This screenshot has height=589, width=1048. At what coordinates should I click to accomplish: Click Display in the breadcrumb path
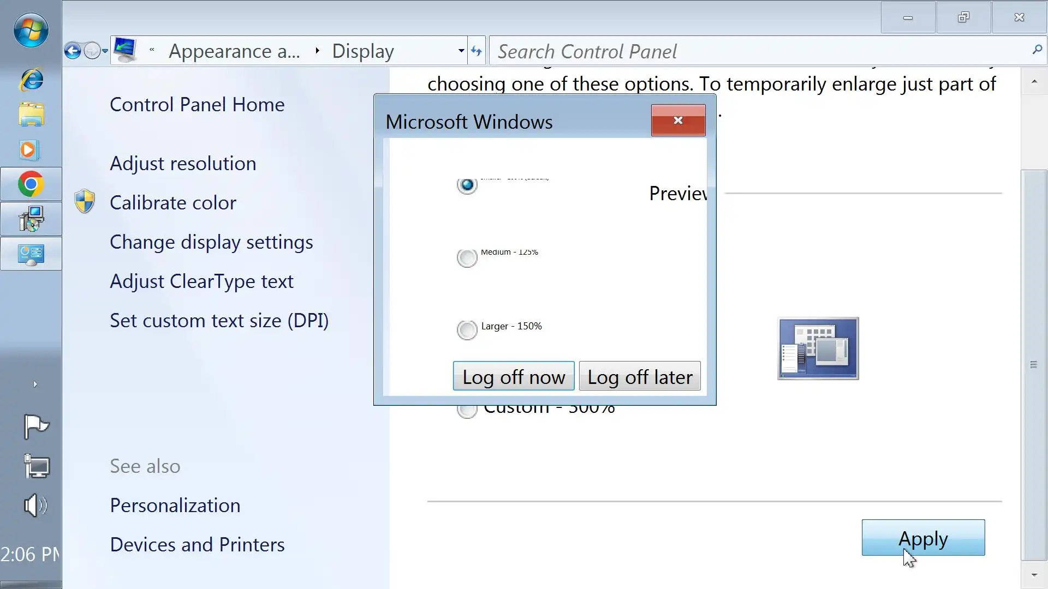tap(363, 51)
